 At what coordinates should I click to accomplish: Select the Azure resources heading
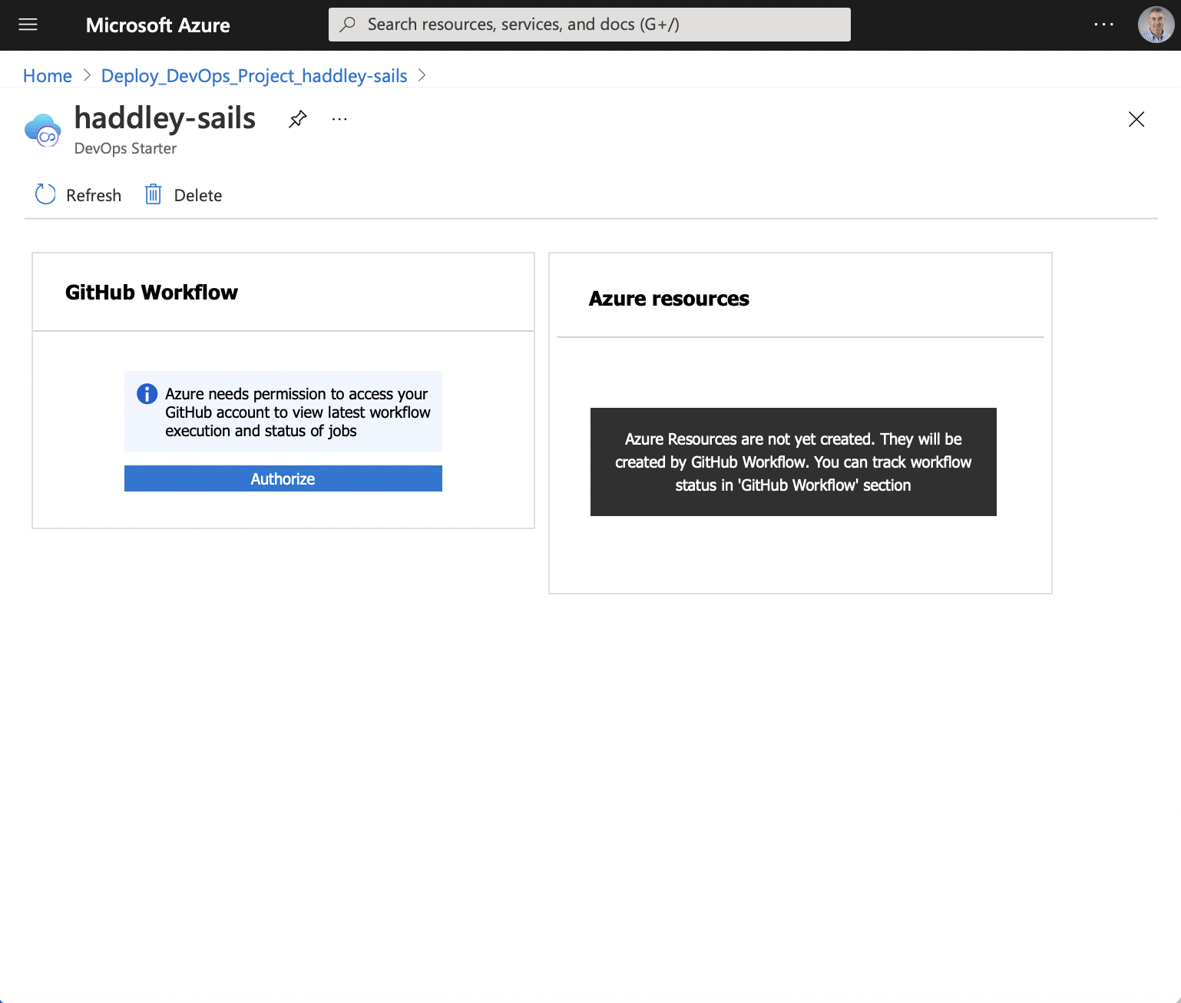click(669, 299)
